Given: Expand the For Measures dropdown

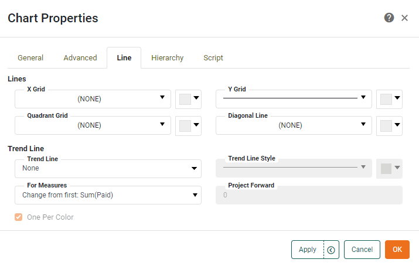Looking at the screenshot, I should pyautogui.click(x=108, y=195).
